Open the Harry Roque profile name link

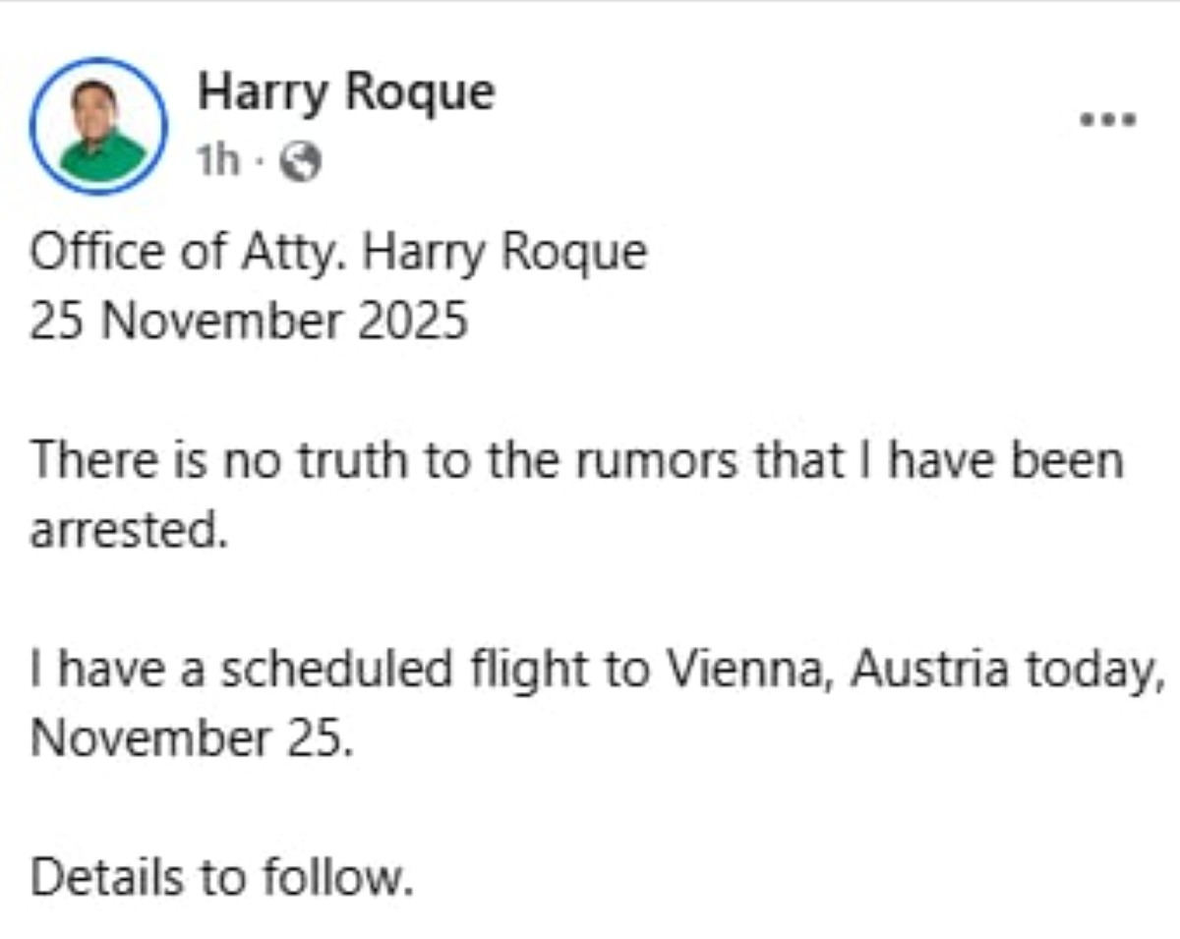click(345, 94)
